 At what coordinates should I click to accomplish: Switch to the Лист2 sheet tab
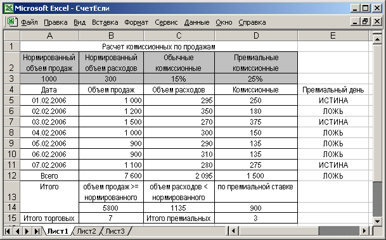(87, 231)
